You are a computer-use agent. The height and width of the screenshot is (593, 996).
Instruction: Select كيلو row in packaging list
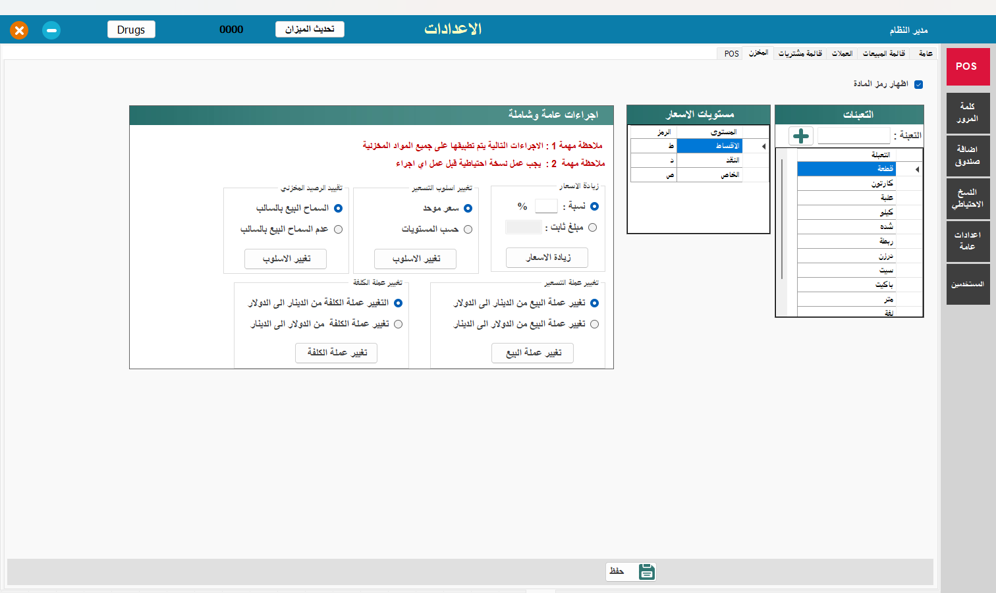point(846,212)
